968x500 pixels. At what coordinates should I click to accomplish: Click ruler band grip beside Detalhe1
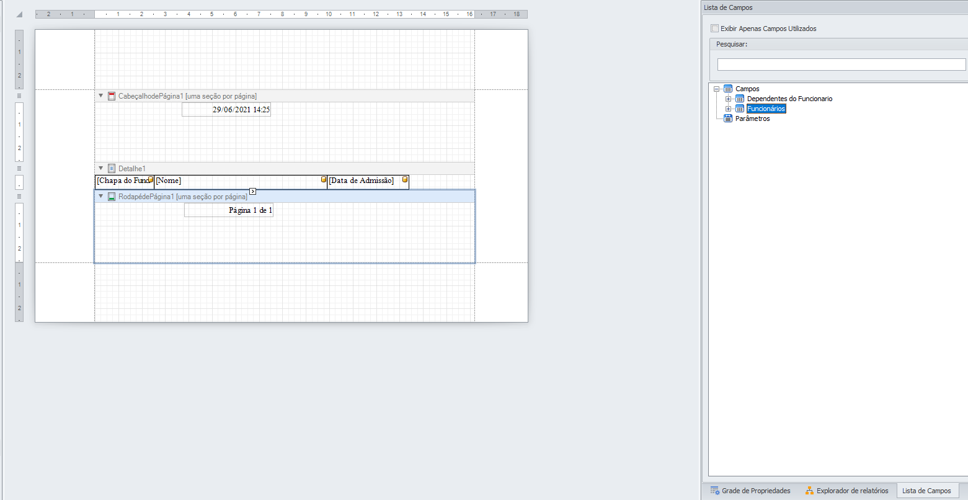tap(19, 169)
